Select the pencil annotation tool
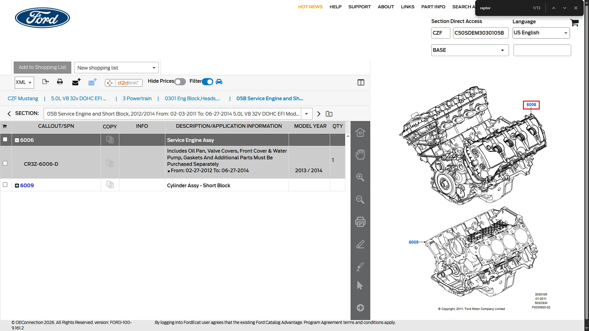Viewport: 589px width, 331px height. 360,245
